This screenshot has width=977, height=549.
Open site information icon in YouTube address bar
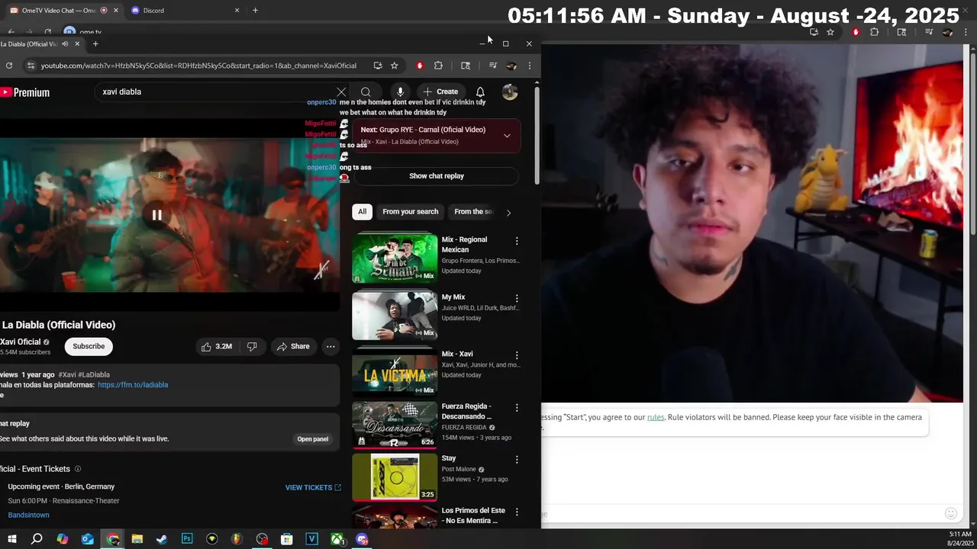point(31,66)
